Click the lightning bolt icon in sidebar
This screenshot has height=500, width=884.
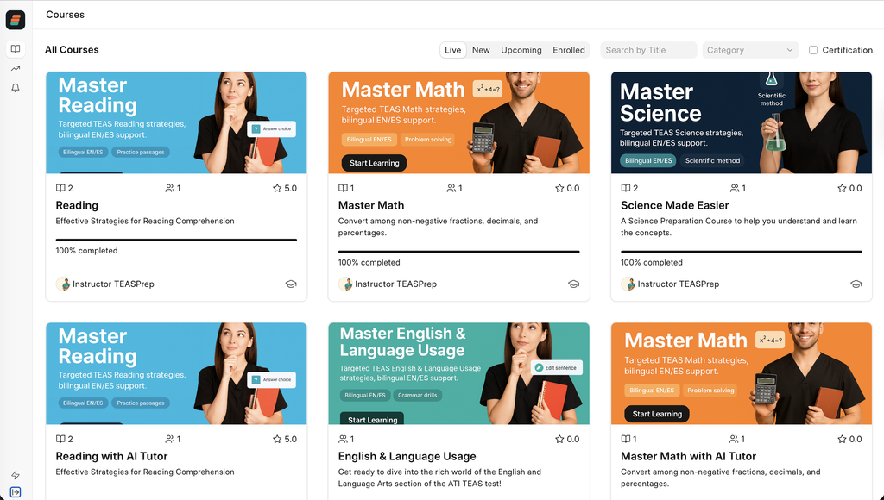coord(16,475)
